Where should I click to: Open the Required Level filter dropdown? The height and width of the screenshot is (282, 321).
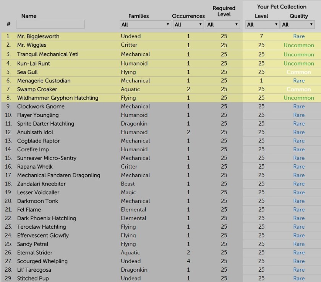[x=222, y=25]
